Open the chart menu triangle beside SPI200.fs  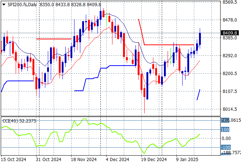[x=4, y=5]
